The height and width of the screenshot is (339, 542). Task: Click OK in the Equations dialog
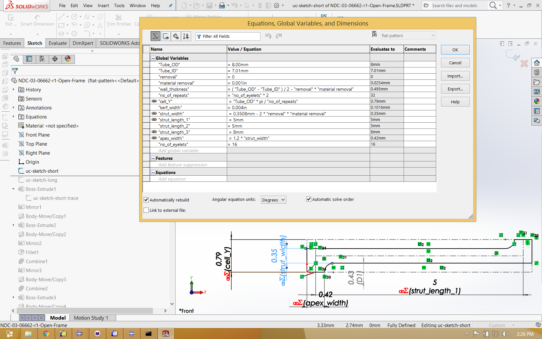[x=455, y=50]
